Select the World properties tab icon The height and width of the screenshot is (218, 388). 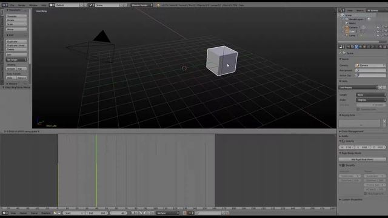tap(361, 47)
